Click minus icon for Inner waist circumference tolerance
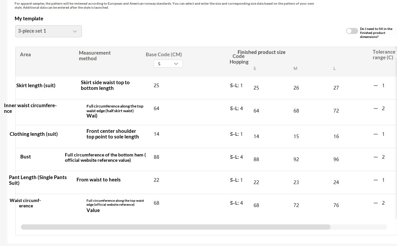397x246 pixels. pyautogui.click(x=376, y=109)
